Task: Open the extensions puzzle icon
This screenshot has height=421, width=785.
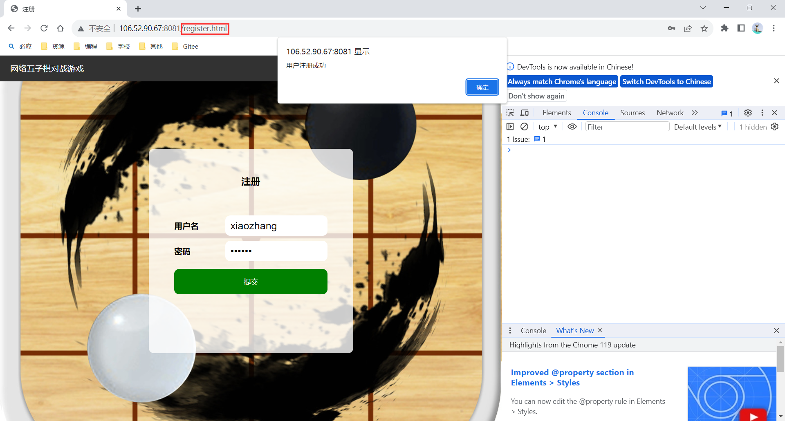Action: [724, 28]
